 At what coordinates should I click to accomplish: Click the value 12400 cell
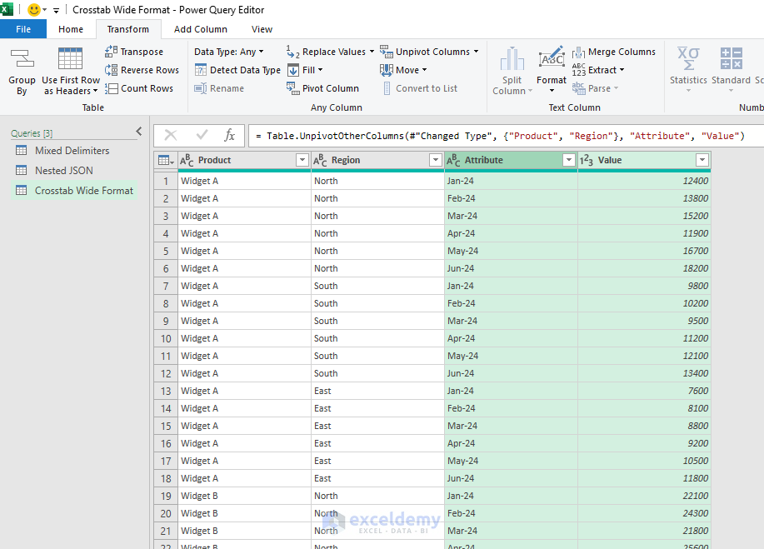[x=644, y=181]
